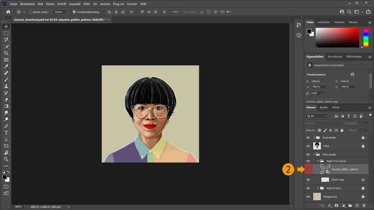The width and height of the screenshot is (374, 210).
Task: Select the Type tool
Action: pyautogui.click(x=6, y=133)
